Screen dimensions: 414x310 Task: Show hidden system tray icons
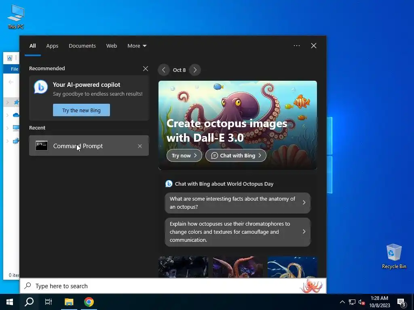[x=342, y=302]
